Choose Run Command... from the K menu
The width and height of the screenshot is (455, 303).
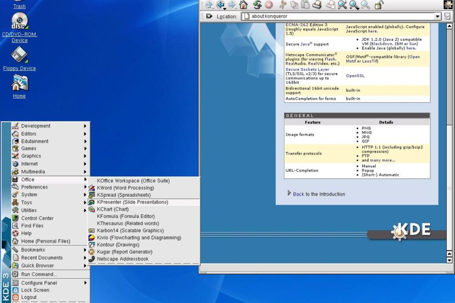click(x=39, y=274)
